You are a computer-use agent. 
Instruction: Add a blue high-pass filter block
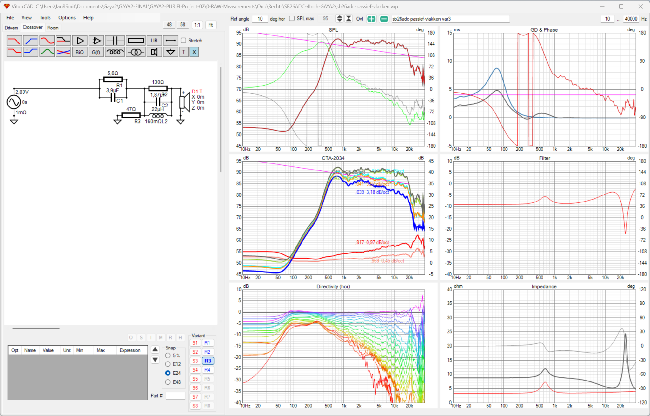point(31,41)
